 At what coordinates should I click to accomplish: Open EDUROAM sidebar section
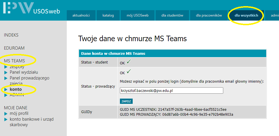point(14,48)
